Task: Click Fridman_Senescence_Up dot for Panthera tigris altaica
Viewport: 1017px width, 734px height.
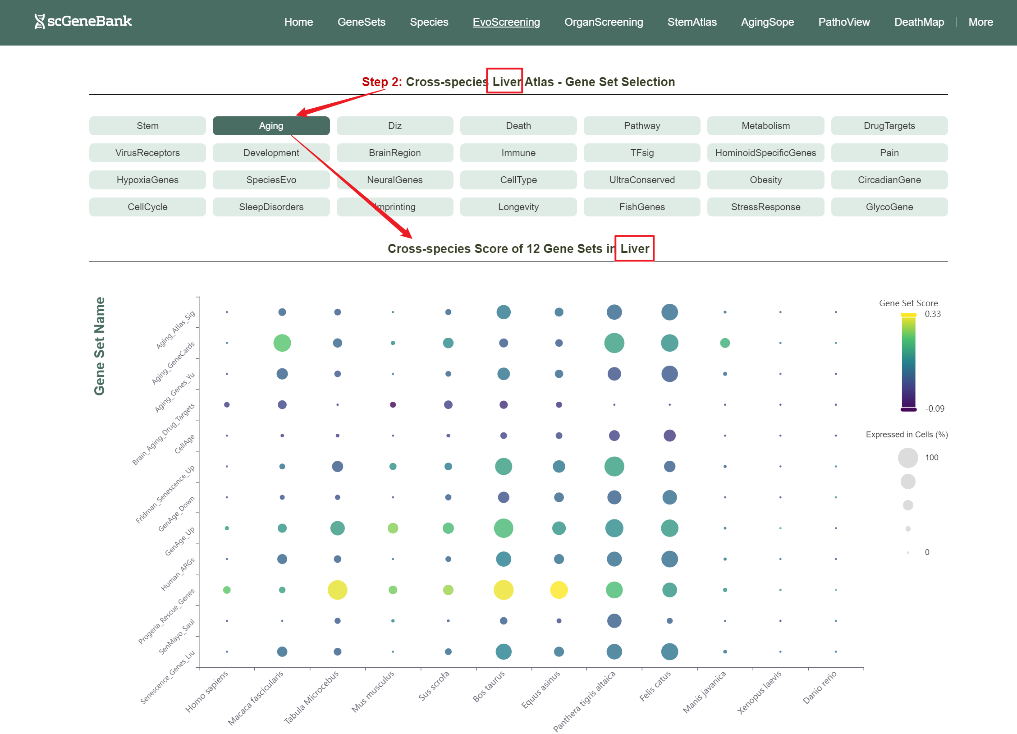Action: tap(614, 466)
